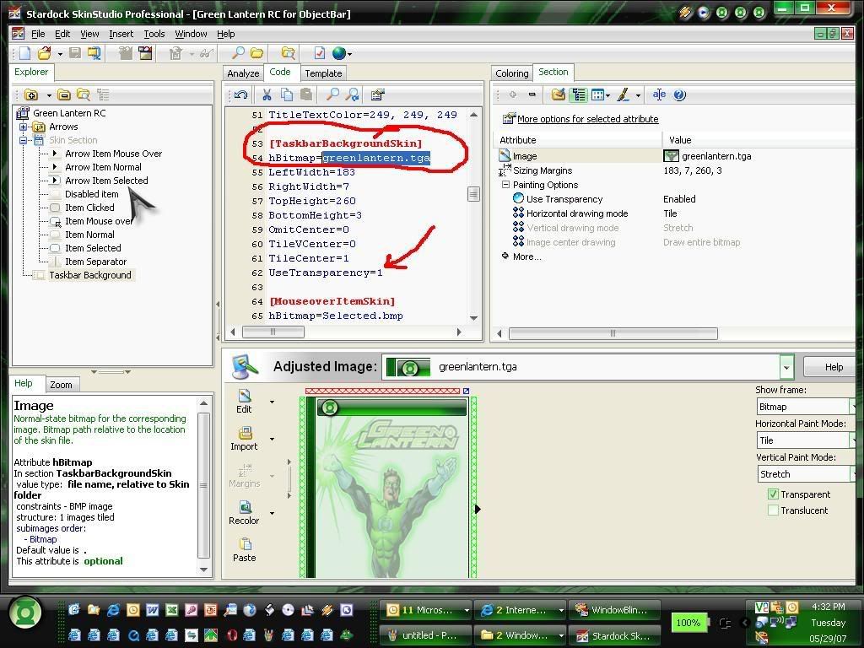This screenshot has height=648, width=864.
Task: Switch to the Template tab
Action: [323, 73]
